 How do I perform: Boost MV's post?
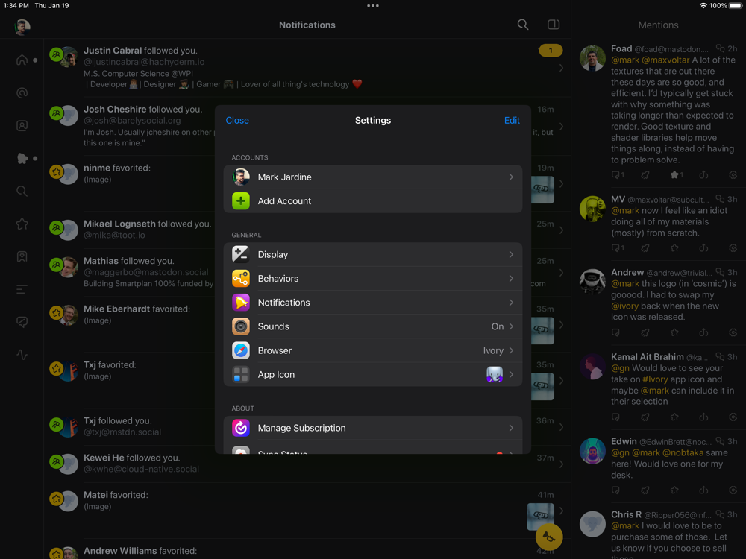tap(645, 248)
